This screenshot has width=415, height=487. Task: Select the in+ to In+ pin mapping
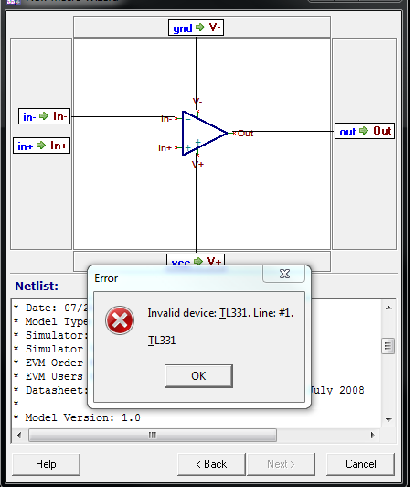[x=41, y=146]
